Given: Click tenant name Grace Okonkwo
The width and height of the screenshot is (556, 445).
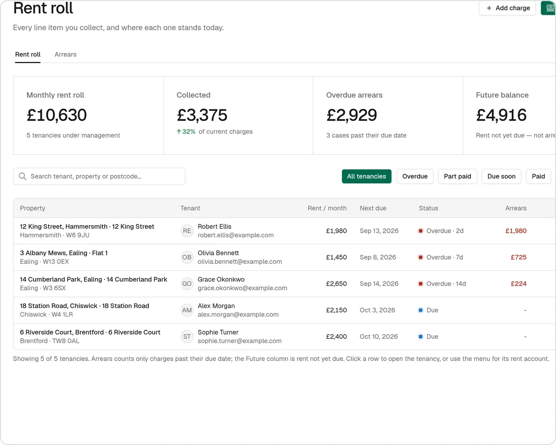Looking at the screenshot, I should pos(221,280).
